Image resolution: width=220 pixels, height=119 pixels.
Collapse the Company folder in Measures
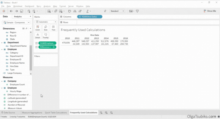[2, 81]
